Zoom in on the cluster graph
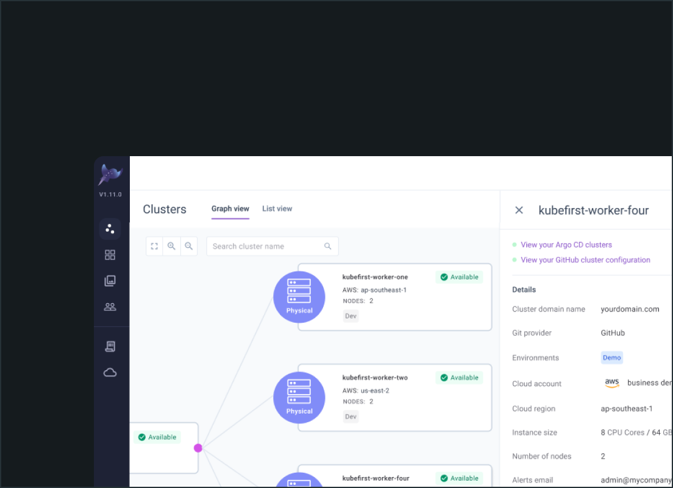The image size is (673, 488). (x=171, y=246)
